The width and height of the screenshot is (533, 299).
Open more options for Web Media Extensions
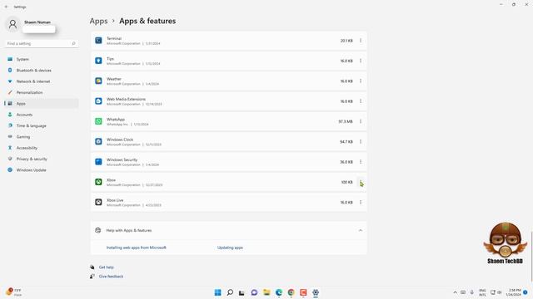(x=361, y=101)
